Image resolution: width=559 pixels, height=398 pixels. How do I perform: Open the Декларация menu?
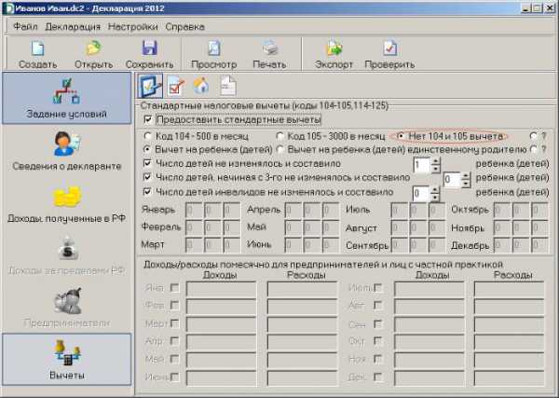pyautogui.click(x=73, y=27)
